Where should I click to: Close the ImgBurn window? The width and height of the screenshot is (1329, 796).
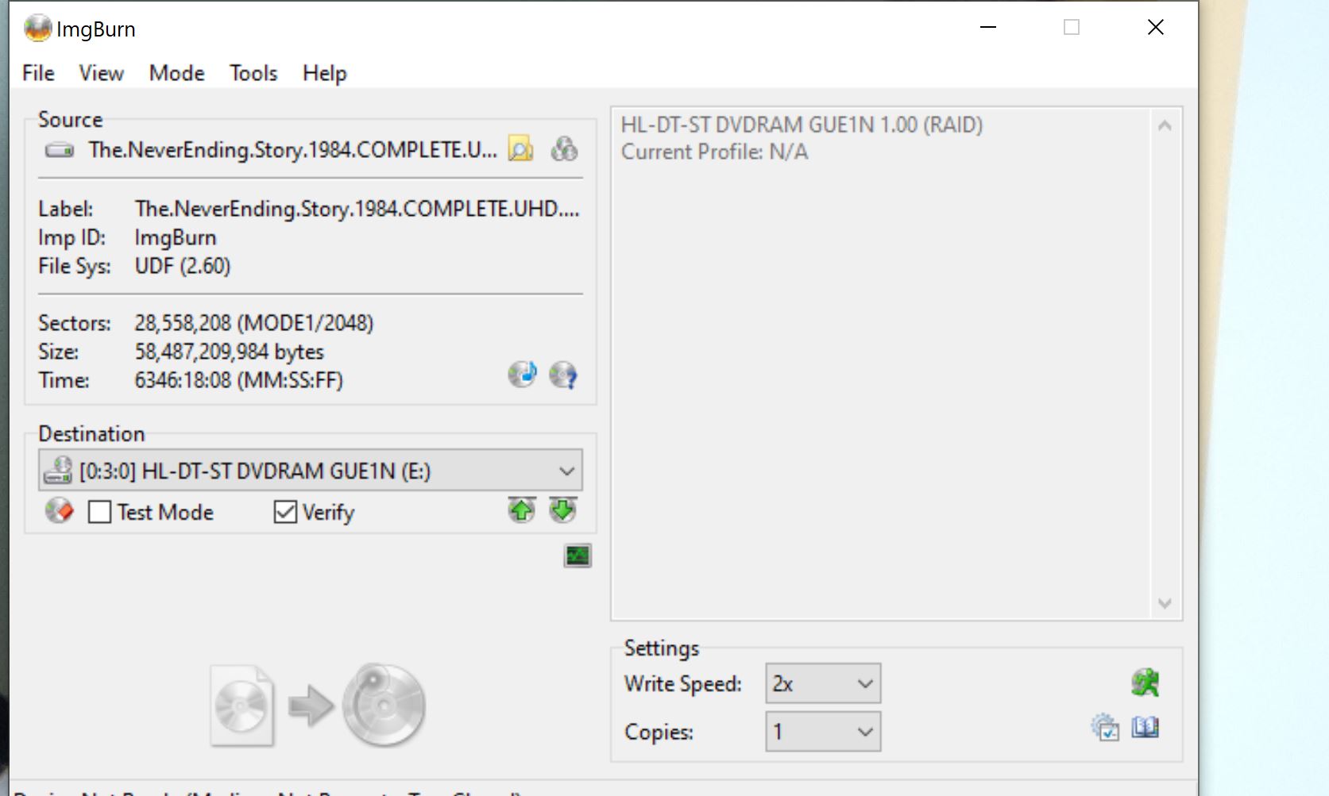tap(1156, 28)
